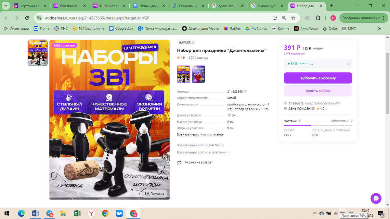Copy article number 214223665 icon
Viewport: 390px width, 219px height.
click(x=246, y=91)
